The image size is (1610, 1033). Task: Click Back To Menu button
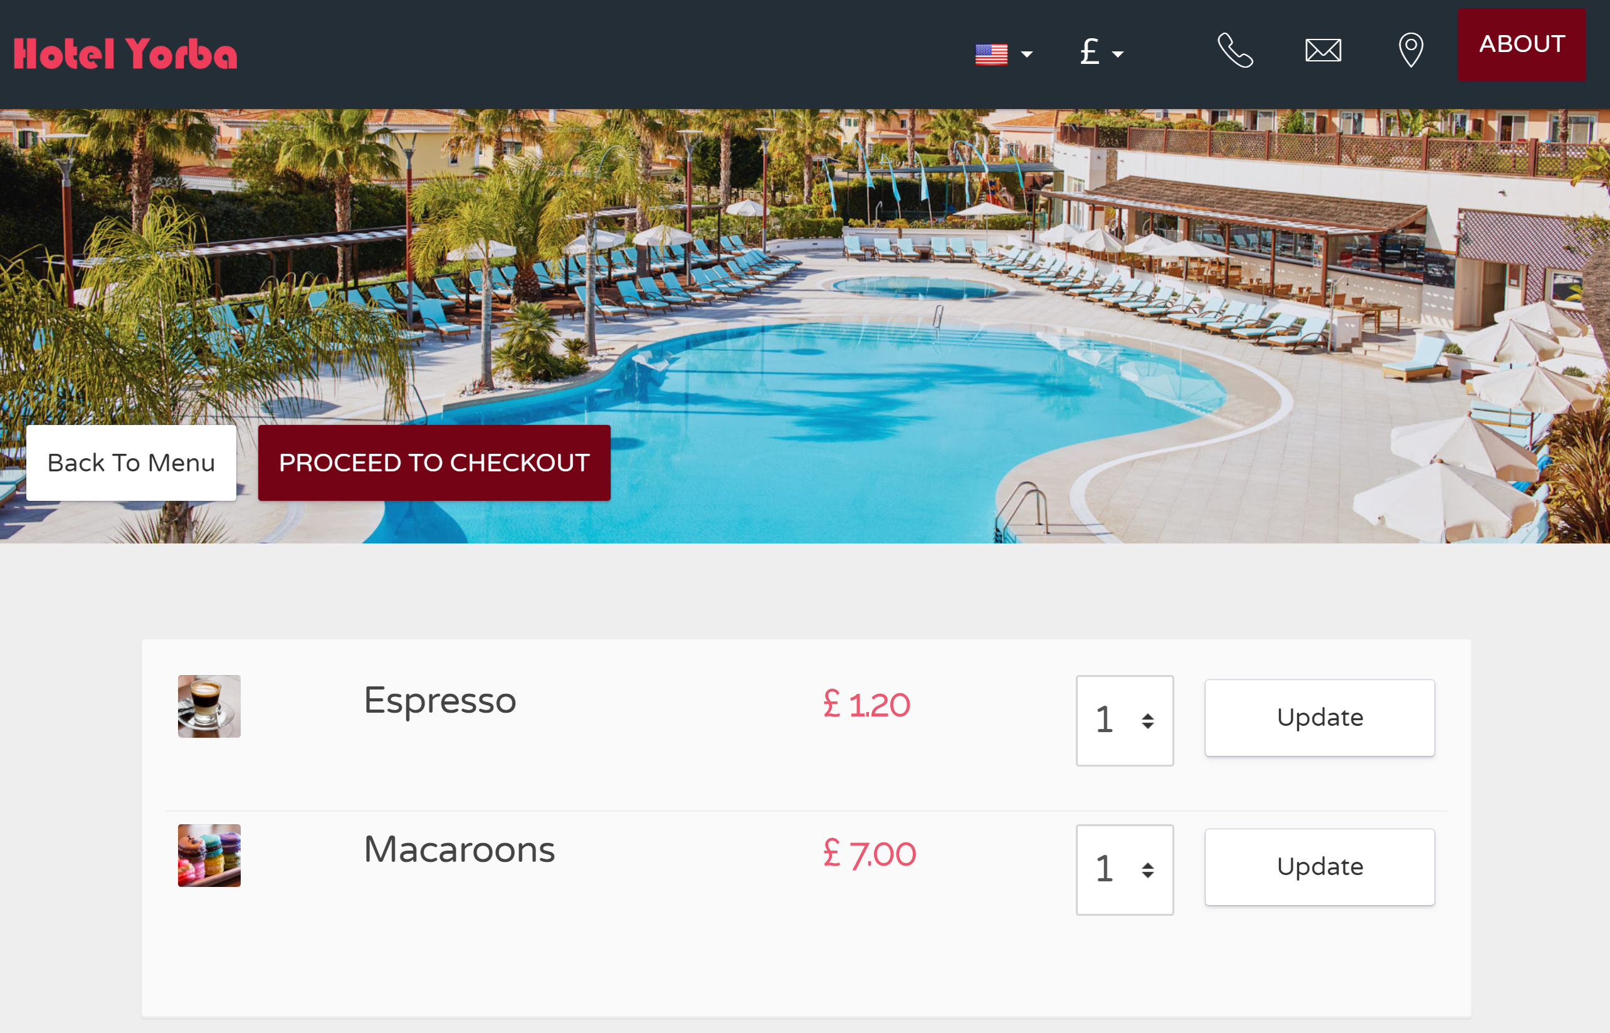130,463
